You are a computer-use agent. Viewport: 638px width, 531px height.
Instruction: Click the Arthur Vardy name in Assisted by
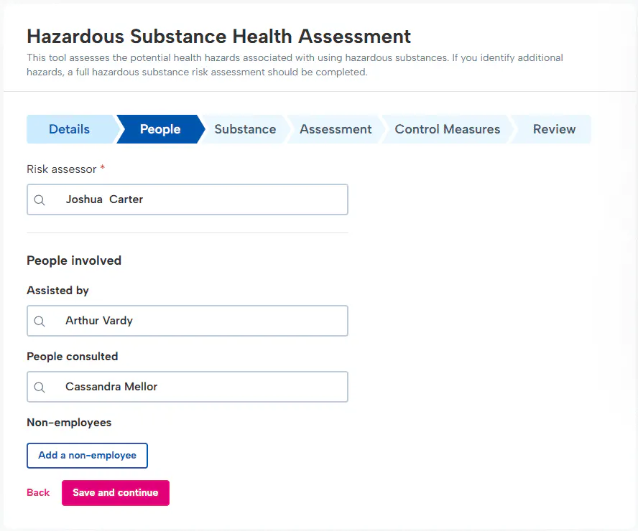pos(99,321)
